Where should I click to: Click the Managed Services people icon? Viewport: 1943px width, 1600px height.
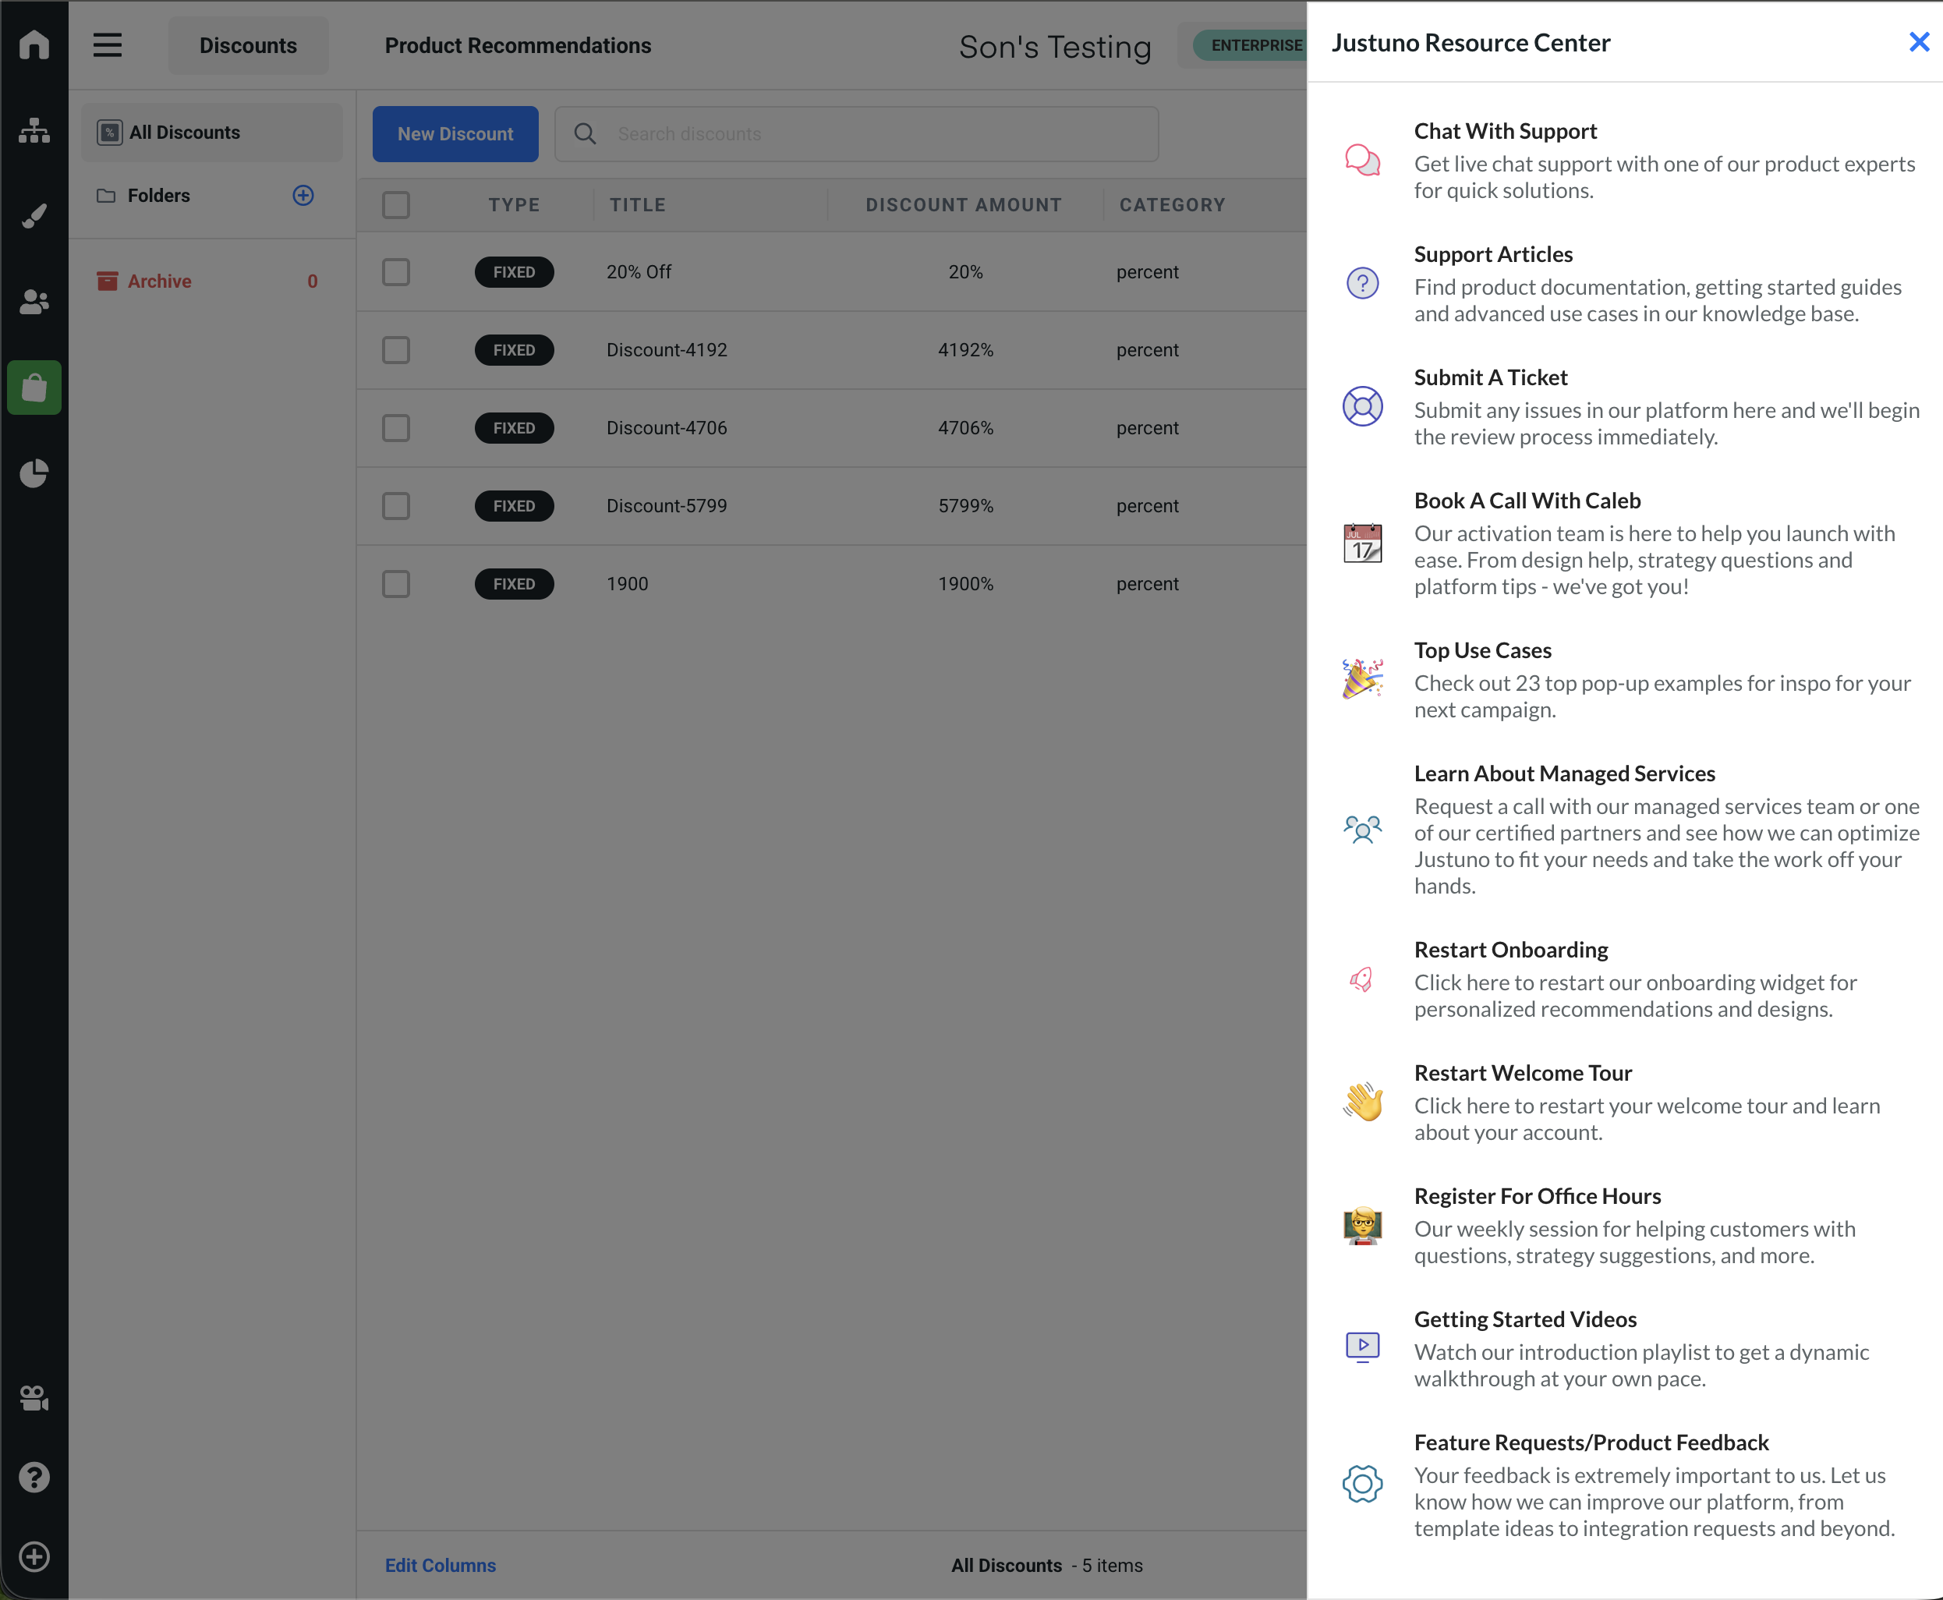1362,830
